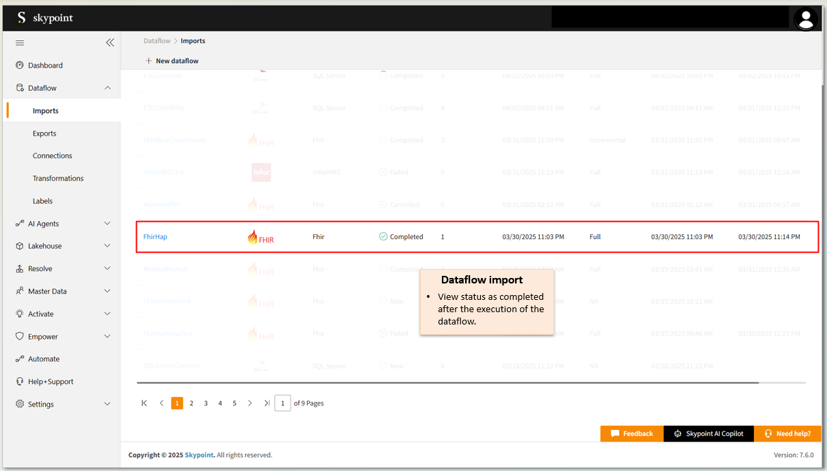Click 'of 9 Pages' pagination text

click(x=309, y=403)
